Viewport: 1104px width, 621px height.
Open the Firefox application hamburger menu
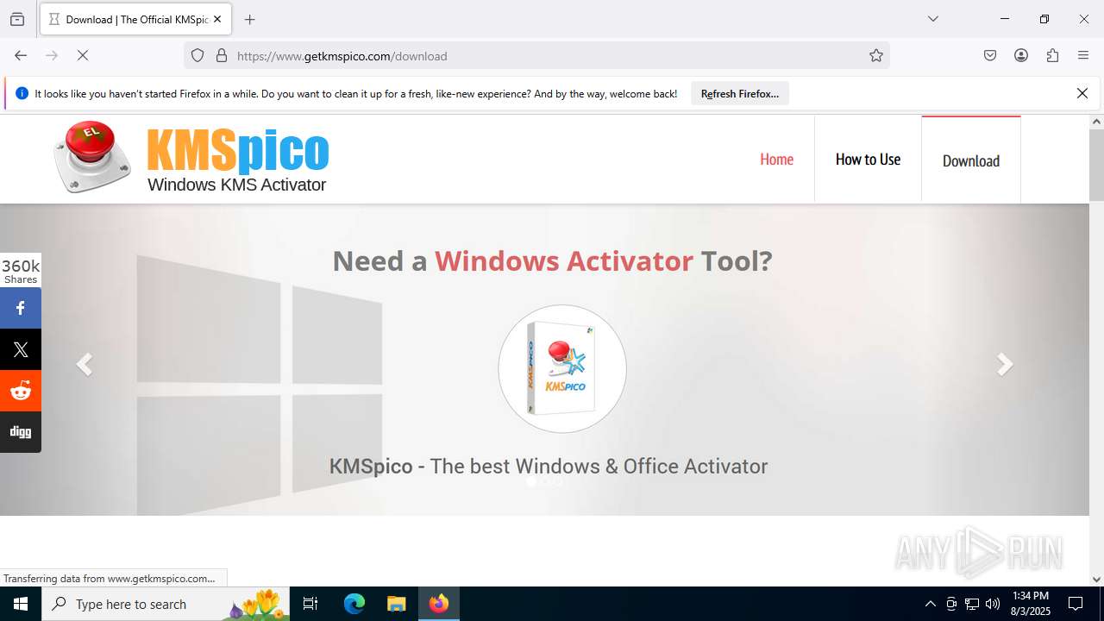click(1083, 55)
